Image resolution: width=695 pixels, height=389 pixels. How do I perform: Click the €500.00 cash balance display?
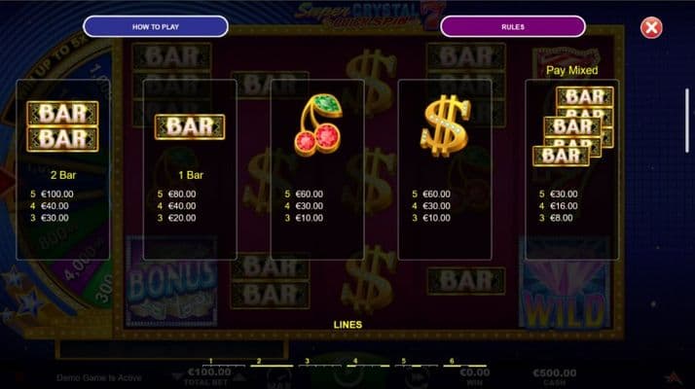tap(555, 373)
